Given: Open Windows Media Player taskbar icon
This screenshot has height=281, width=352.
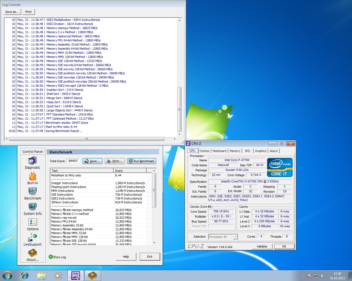Looking at the screenshot, I should click(58, 276).
